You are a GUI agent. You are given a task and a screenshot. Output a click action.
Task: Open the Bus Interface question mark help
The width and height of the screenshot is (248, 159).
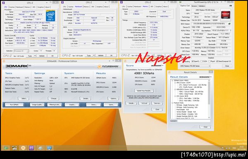(231, 30)
